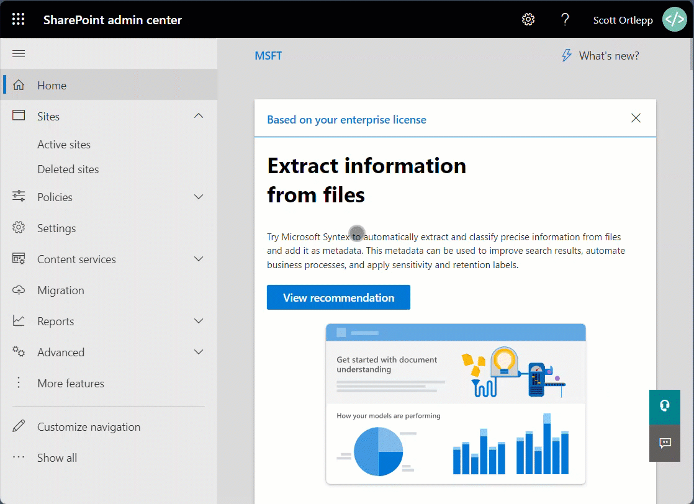The image size is (694, 504).
Task: Click the Advanced gears icon
Action: click(19, 352)
